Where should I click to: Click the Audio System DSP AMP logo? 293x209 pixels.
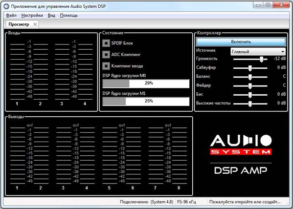pyautogui.click(x=241, y=154)
